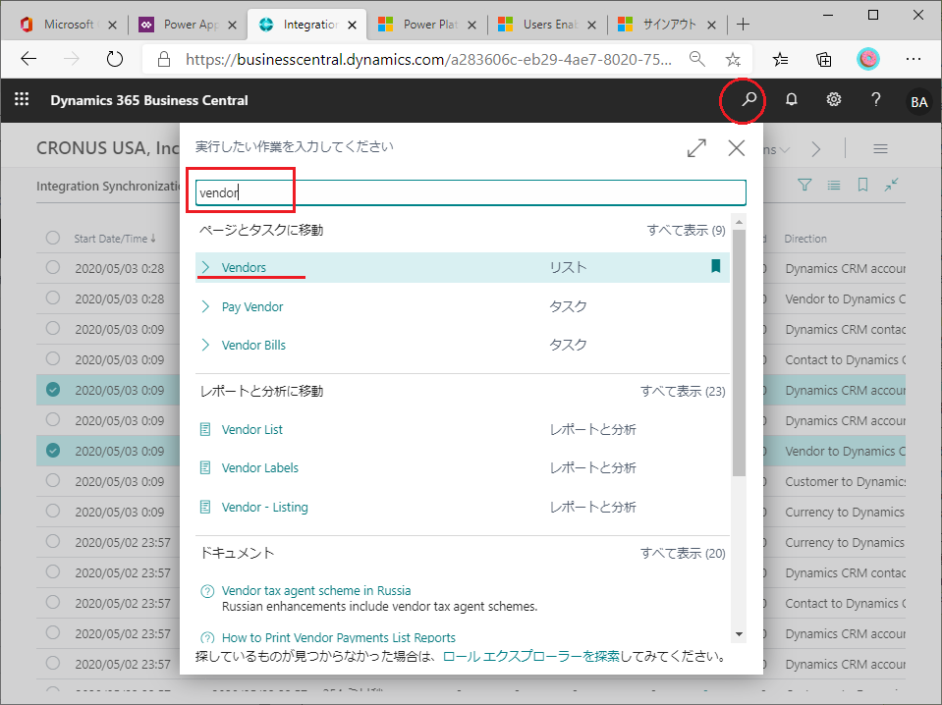Expand chevron beside Pay Vendor
This screenshot has height=705, width=942.
click(x=205, y=307)
